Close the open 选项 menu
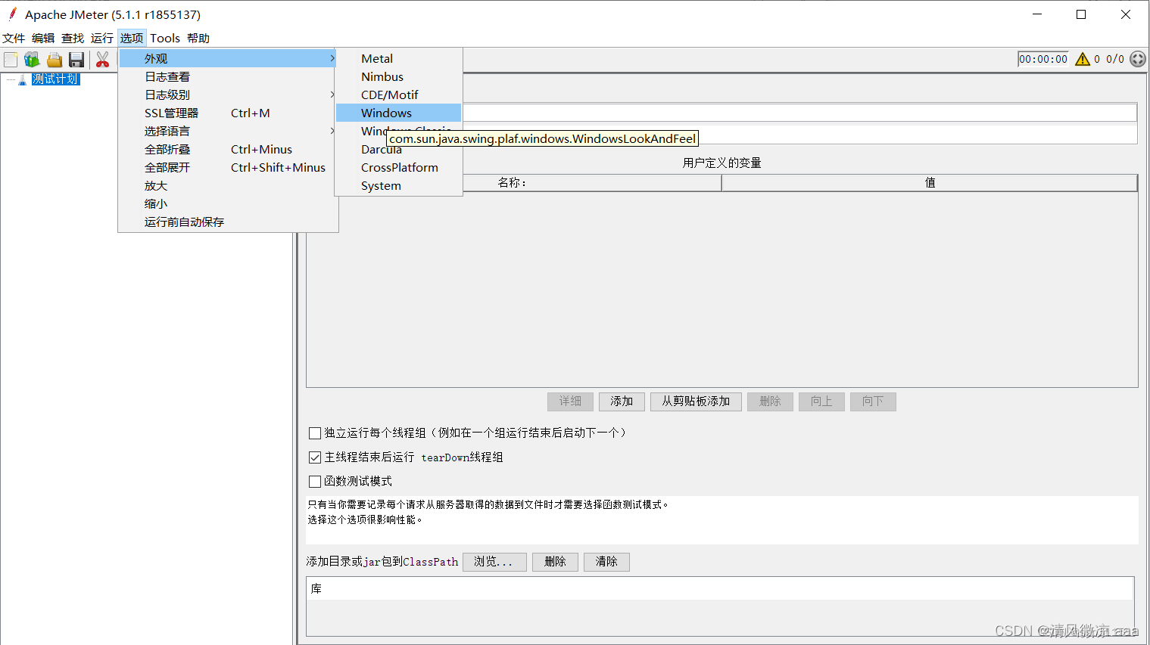 coord(132,38)
